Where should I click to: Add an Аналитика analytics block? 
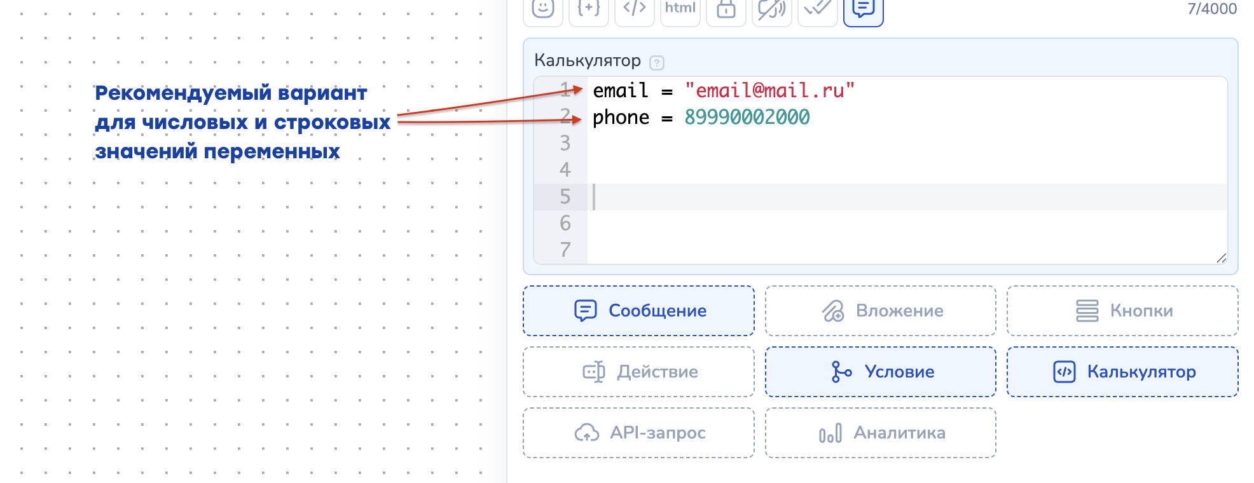click(x=880, y=433)
